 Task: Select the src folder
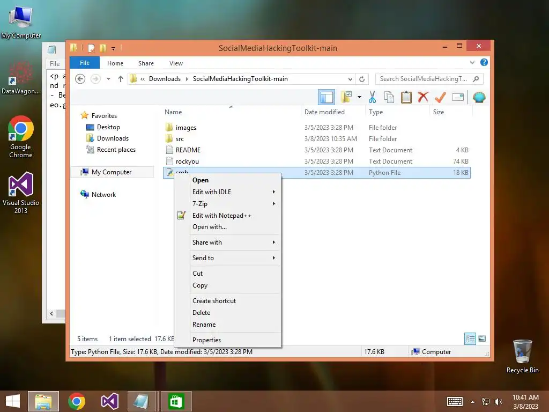(x=180, y=139)
